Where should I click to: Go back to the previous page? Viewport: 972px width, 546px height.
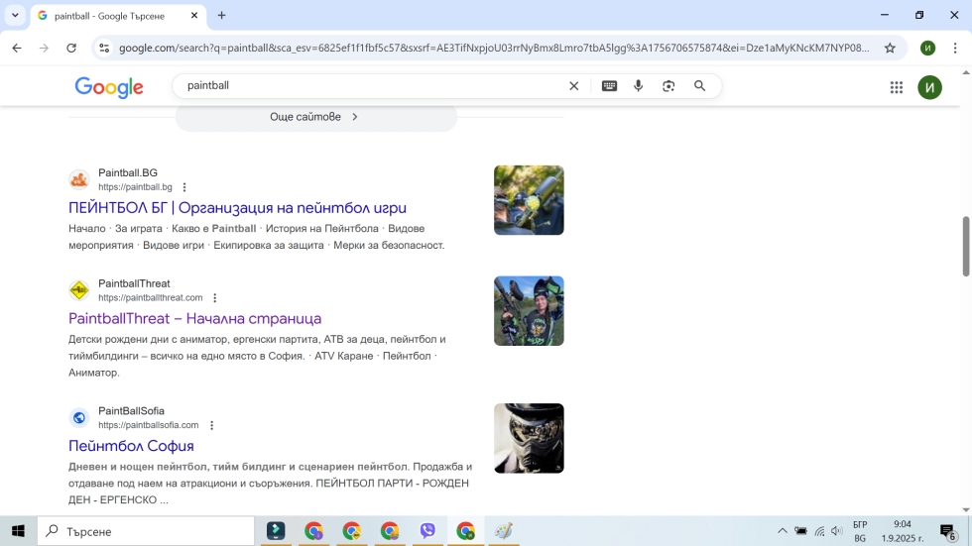17,48
